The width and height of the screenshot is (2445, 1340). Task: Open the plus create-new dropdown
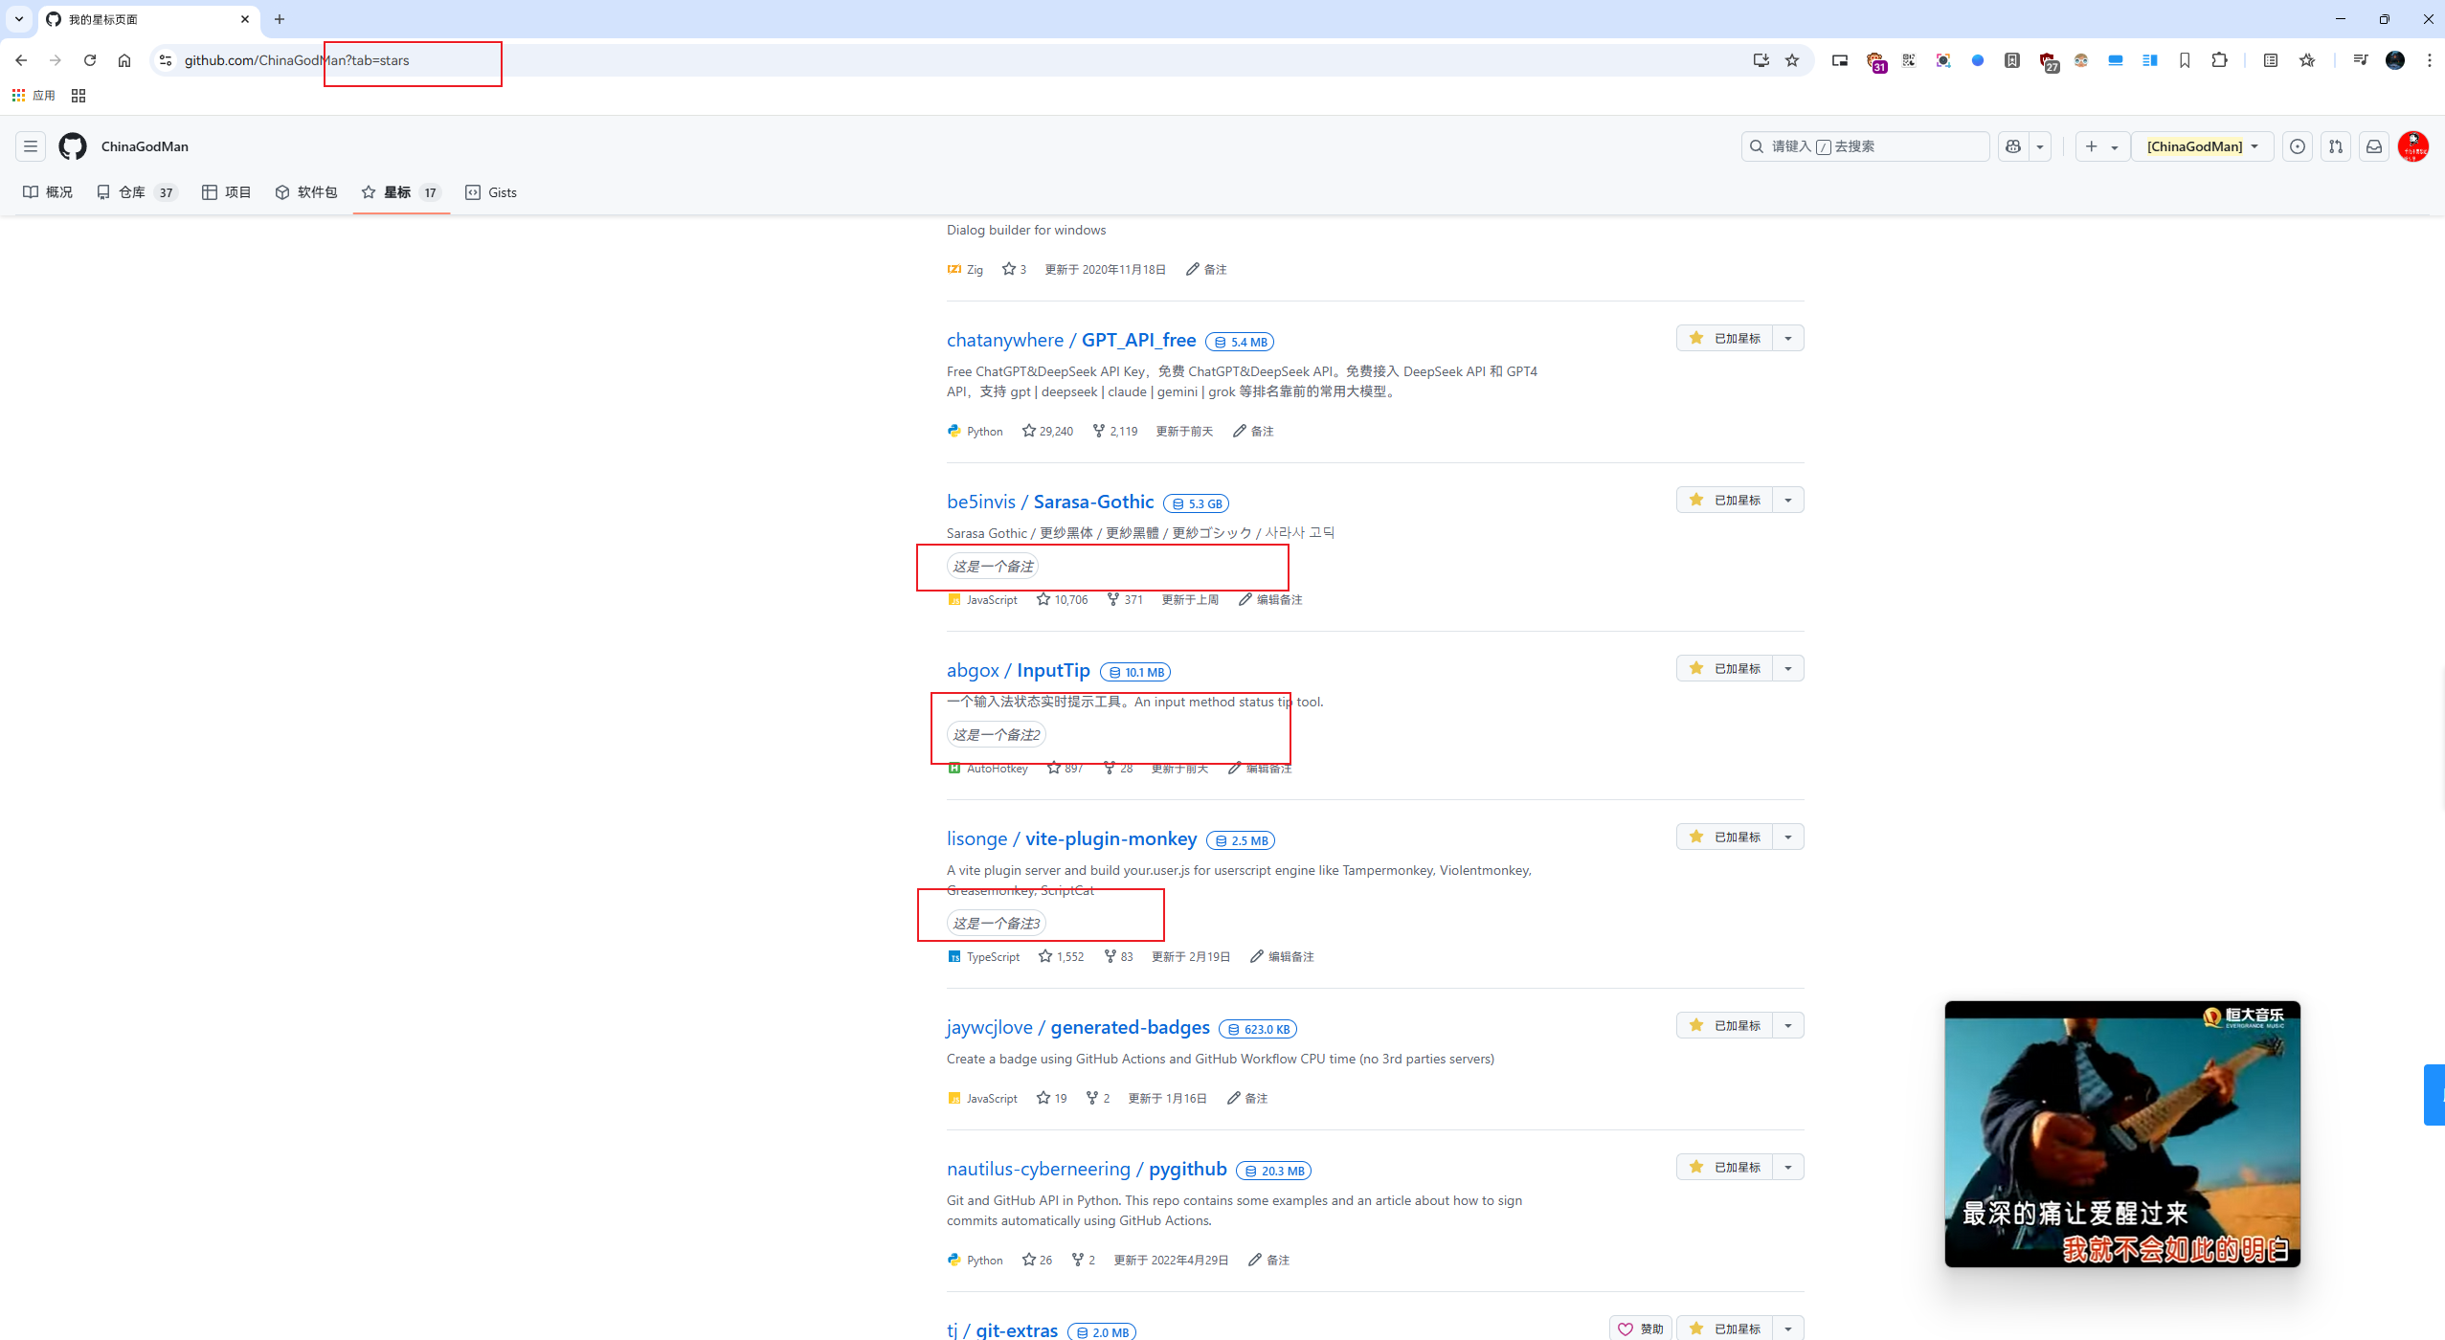2101,146
